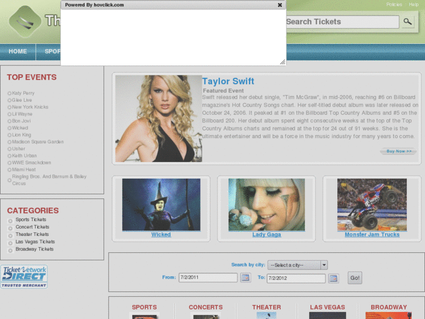This screenshot has height=319, width=425.
Task: Open the Wicked caption link
Action: 161,234
